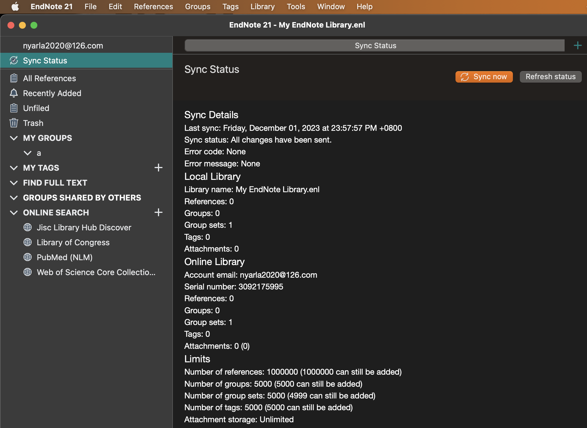Add online search database with plus icon
The width and height of the screenshot is (587, 428).
coord(159,213)
